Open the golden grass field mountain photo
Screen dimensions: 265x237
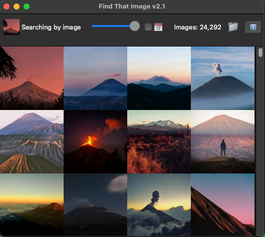coord(159,141)
